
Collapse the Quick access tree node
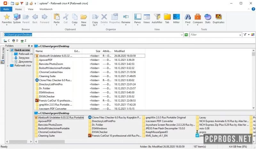(x=7, y=50)
